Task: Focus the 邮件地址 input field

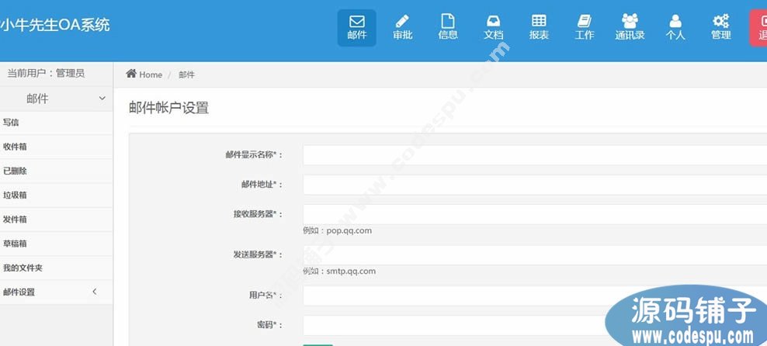Action: [x=535, y=185]
